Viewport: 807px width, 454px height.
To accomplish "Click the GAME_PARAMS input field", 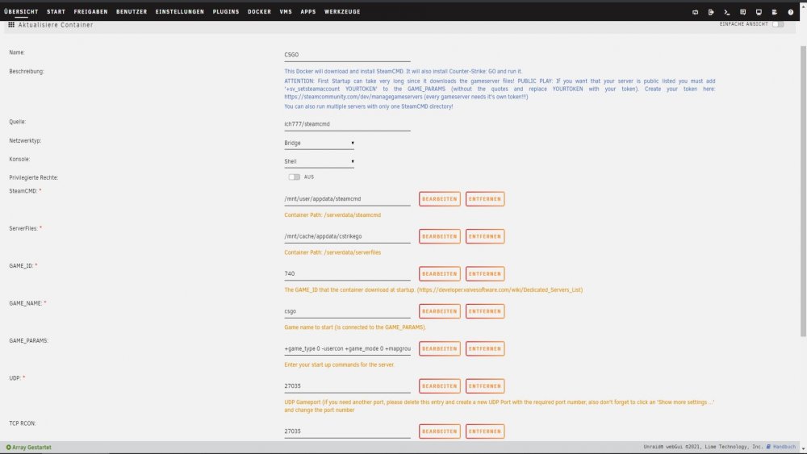I will 347,348.
